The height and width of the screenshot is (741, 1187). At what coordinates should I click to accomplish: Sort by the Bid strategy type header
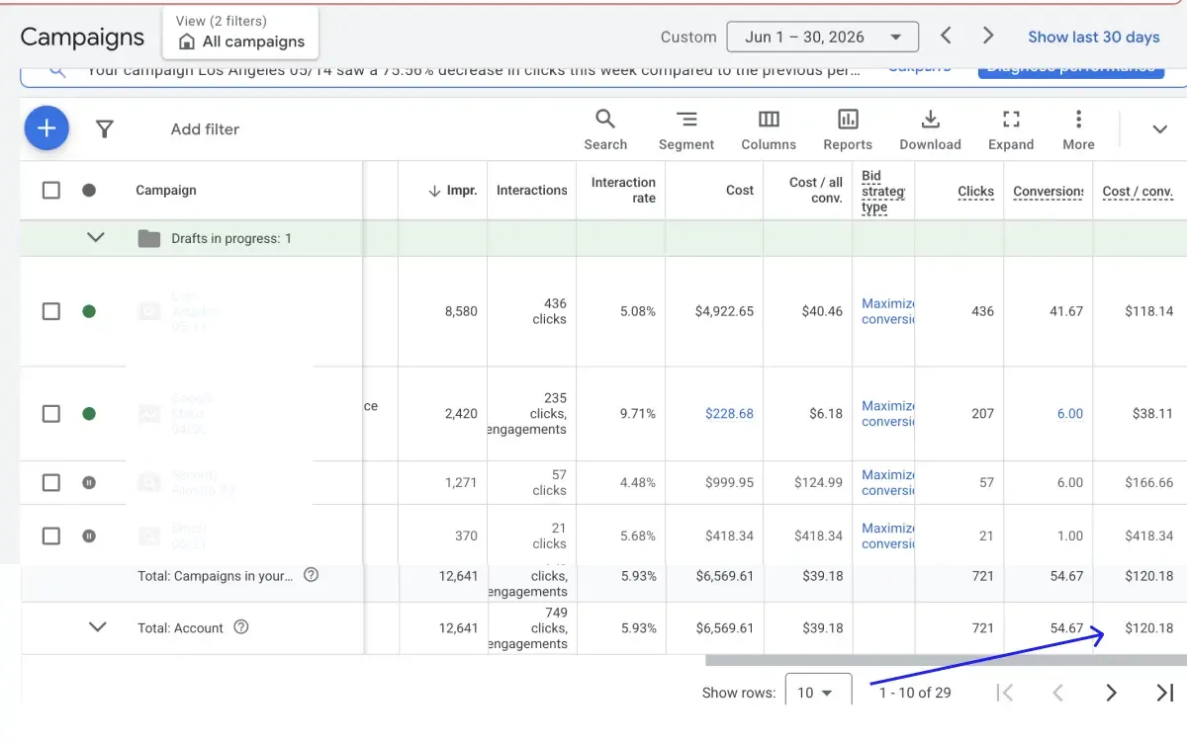point(882,192)
